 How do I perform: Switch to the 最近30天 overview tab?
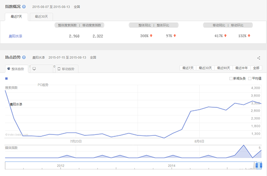(41, 16)
